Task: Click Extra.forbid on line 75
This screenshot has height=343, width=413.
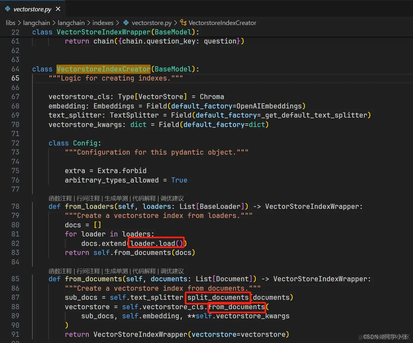Action: [x=122, y=171]
